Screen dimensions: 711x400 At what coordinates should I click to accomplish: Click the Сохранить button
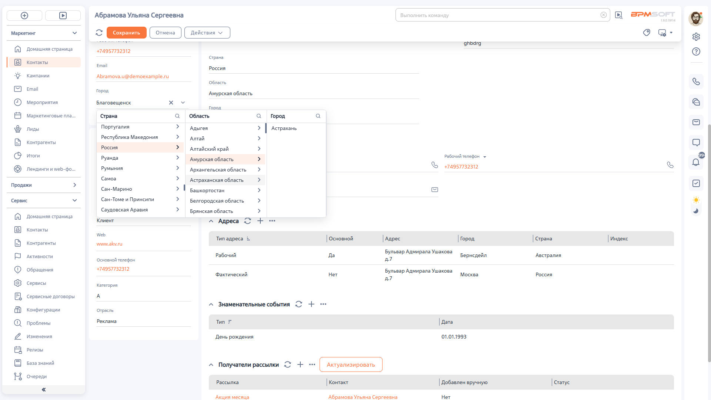coord(126,33)
